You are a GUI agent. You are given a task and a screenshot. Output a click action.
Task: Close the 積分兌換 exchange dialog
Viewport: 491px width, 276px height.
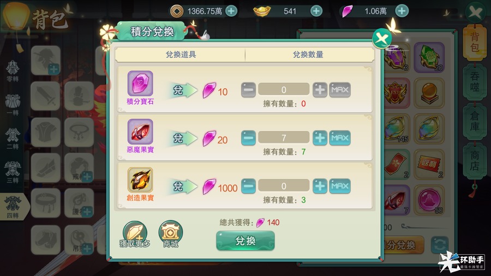382,39
